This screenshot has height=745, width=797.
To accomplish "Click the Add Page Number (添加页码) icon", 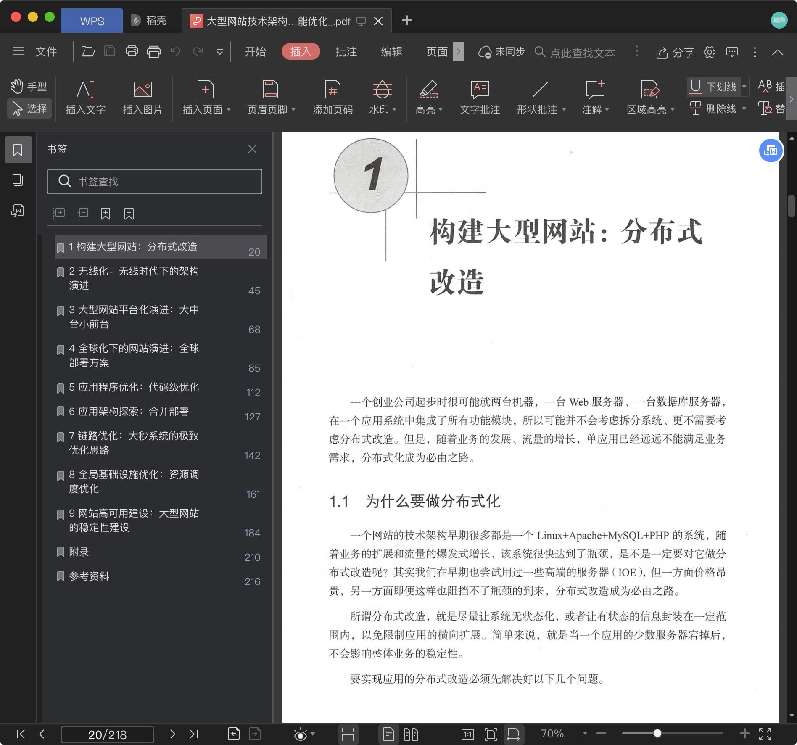I will pyautogui.click(x=333, y=89).
